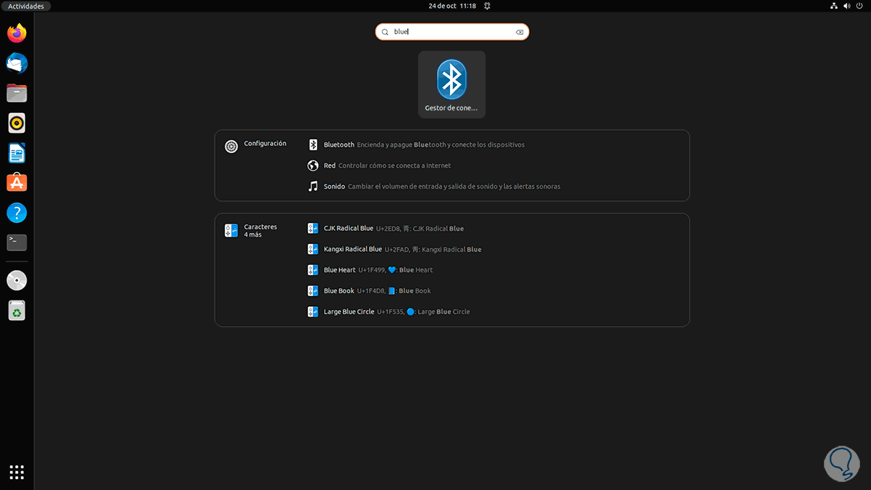Viewport: 871px width, 490px height.
Task: Click the Configuración section label
Action: (x=265, y=144)
